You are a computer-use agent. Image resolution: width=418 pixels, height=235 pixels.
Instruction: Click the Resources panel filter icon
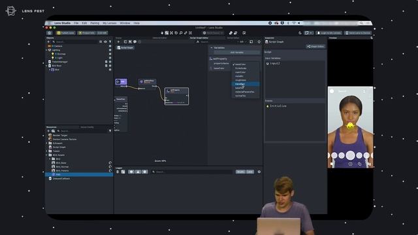(110, 131)
